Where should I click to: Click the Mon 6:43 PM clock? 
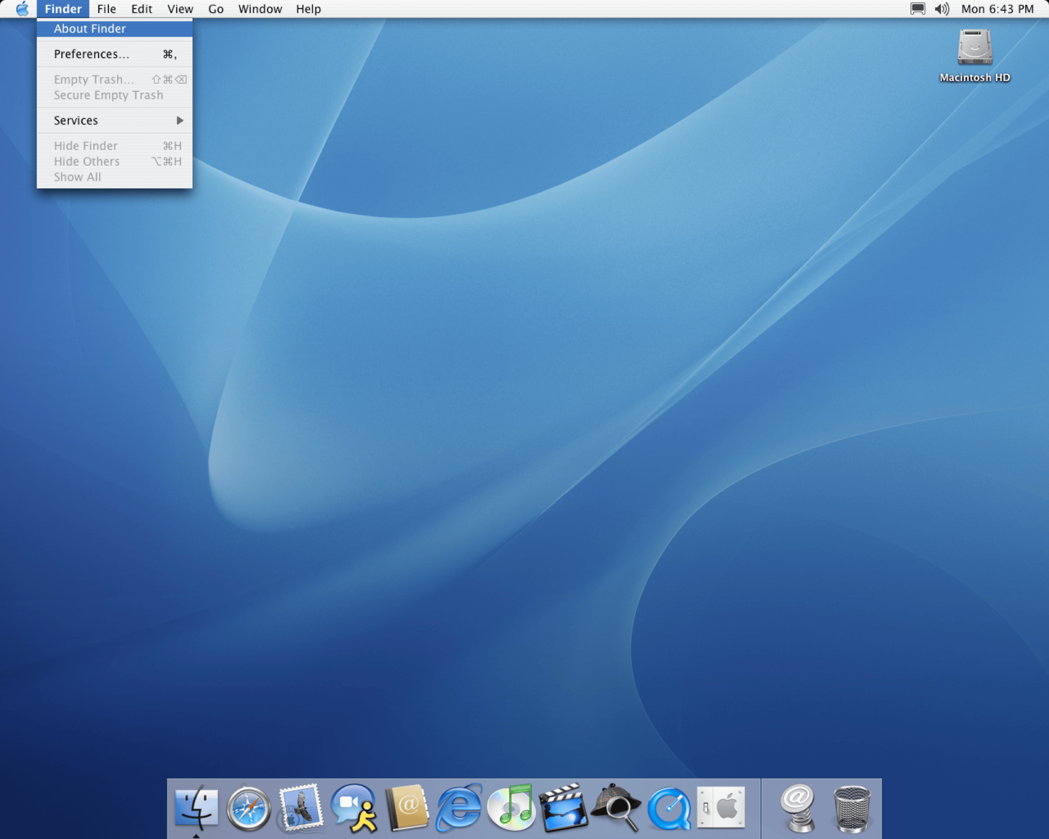coord(997,9)
